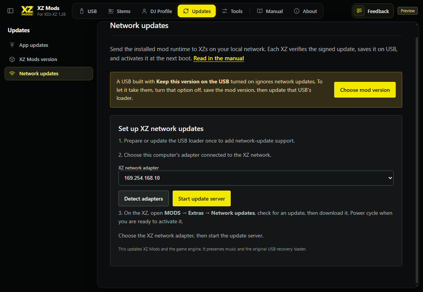The height and width of the screenshot is (292, 423).
Task: Open the DJ Profile tab
Action: pos(157,11)
